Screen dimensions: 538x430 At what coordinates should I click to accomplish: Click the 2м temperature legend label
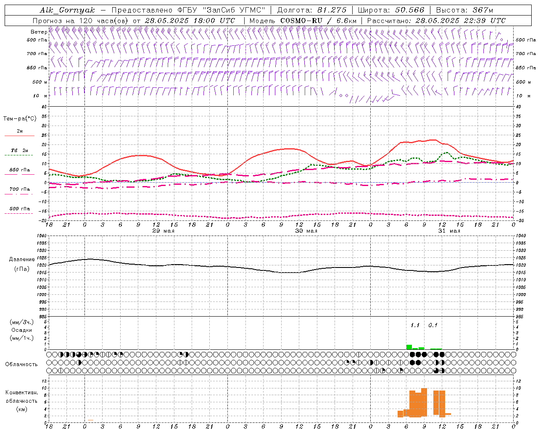coord(20,131)
